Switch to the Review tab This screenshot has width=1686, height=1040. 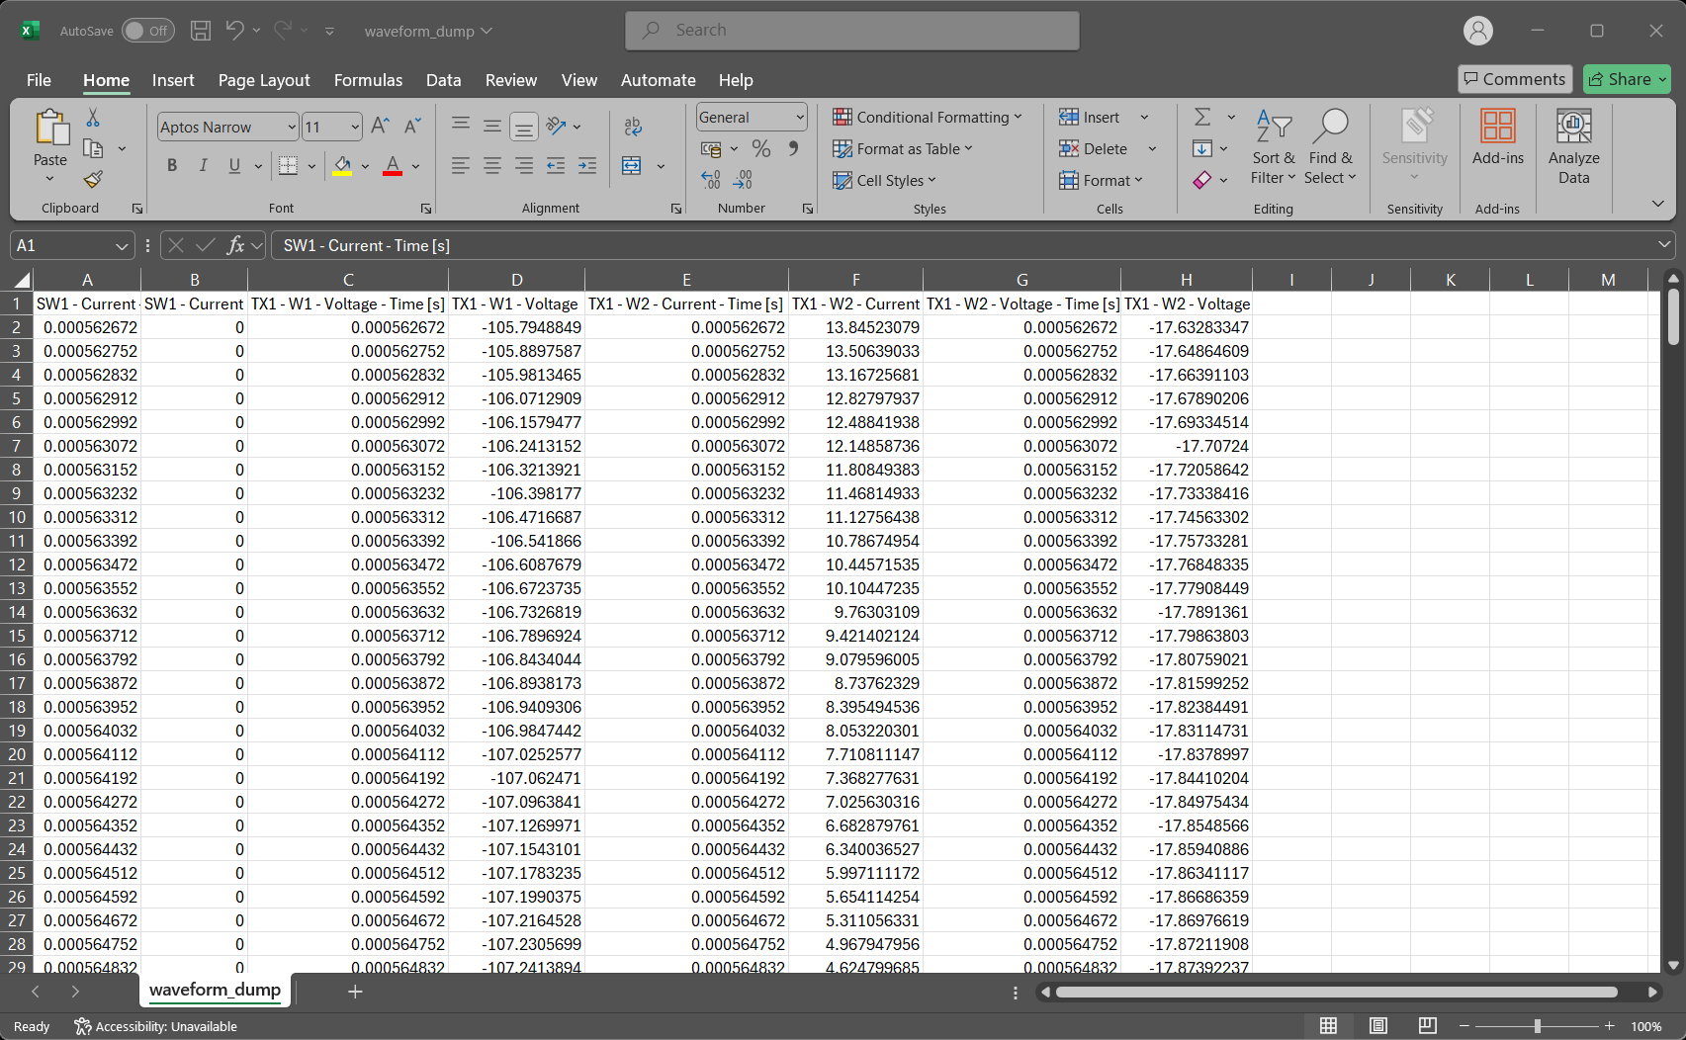click(511, 80)
